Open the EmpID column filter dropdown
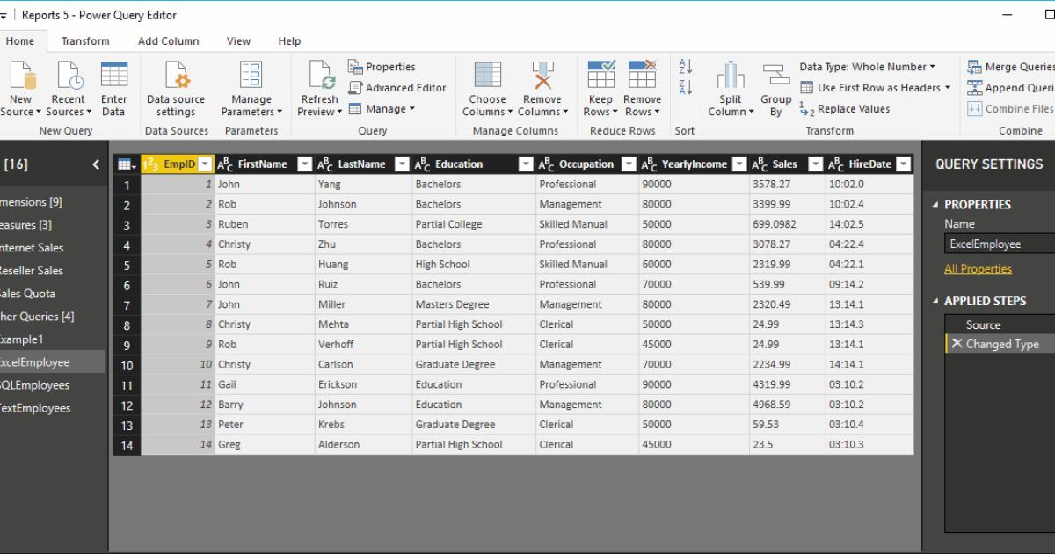Screen dimensions: 1055x554 click(203, 164)
